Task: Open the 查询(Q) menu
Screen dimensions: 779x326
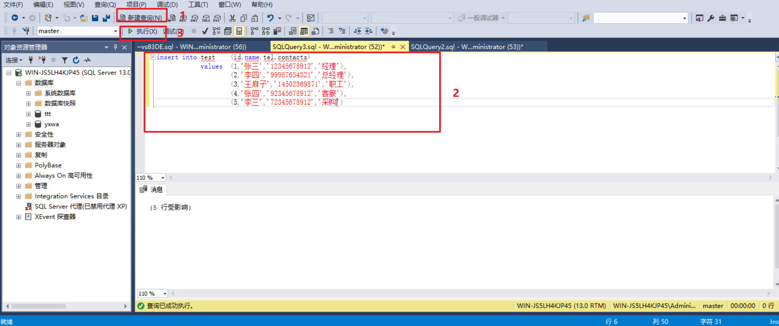Action: pyautogui.click(x=105, y=5)
